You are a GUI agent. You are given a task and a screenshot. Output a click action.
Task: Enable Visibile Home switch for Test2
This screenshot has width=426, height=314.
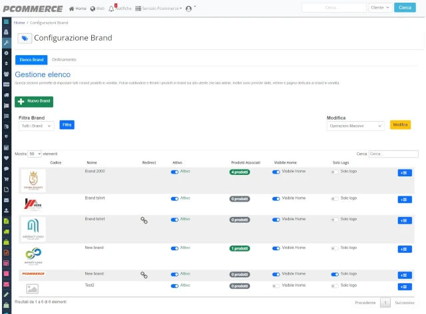tap(276, 286)
